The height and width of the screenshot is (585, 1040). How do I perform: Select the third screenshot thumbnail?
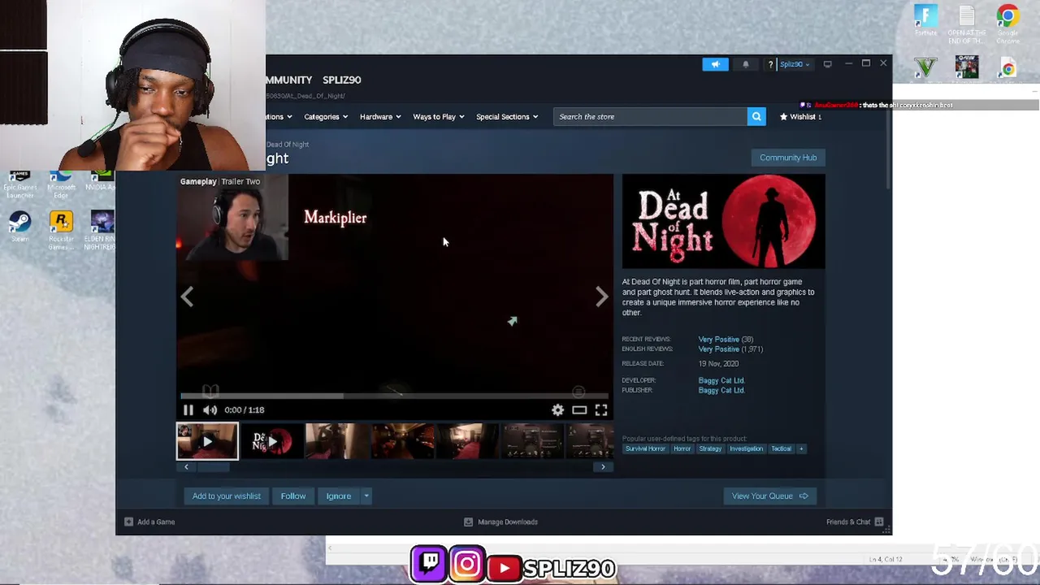[336, 441]
